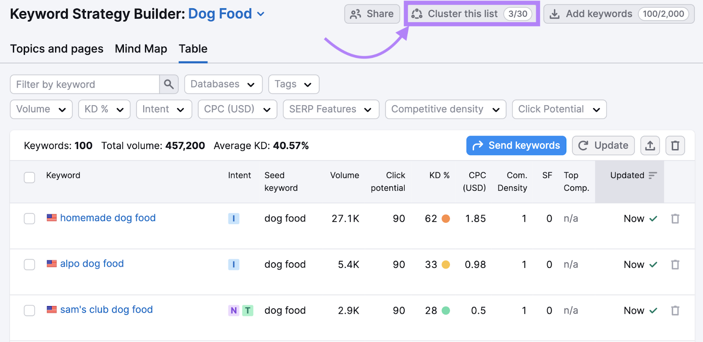Click the Send keywords button
703x342 pixels.
click(516, 146)
